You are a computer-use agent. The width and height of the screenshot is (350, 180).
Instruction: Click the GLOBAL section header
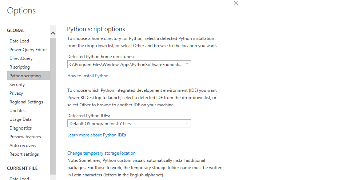click(16, 30)
